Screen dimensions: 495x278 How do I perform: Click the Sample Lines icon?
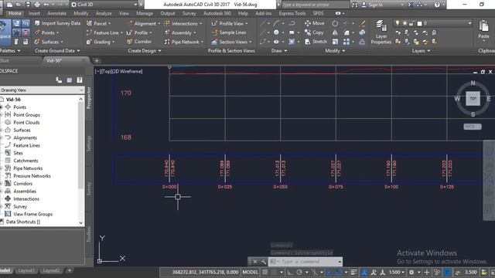(215, 32)
